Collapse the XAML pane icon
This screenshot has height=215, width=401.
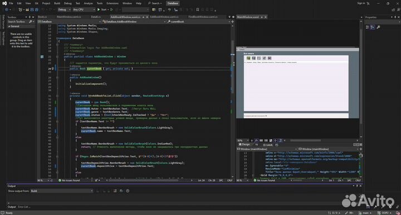(x=361, y=144)
